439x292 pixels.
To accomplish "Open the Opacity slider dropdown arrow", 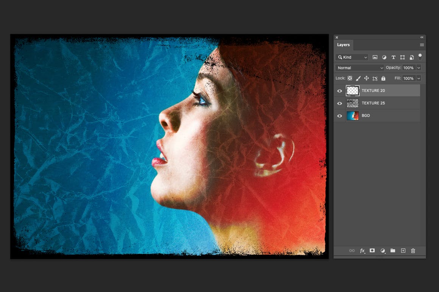I will point(419,68).
